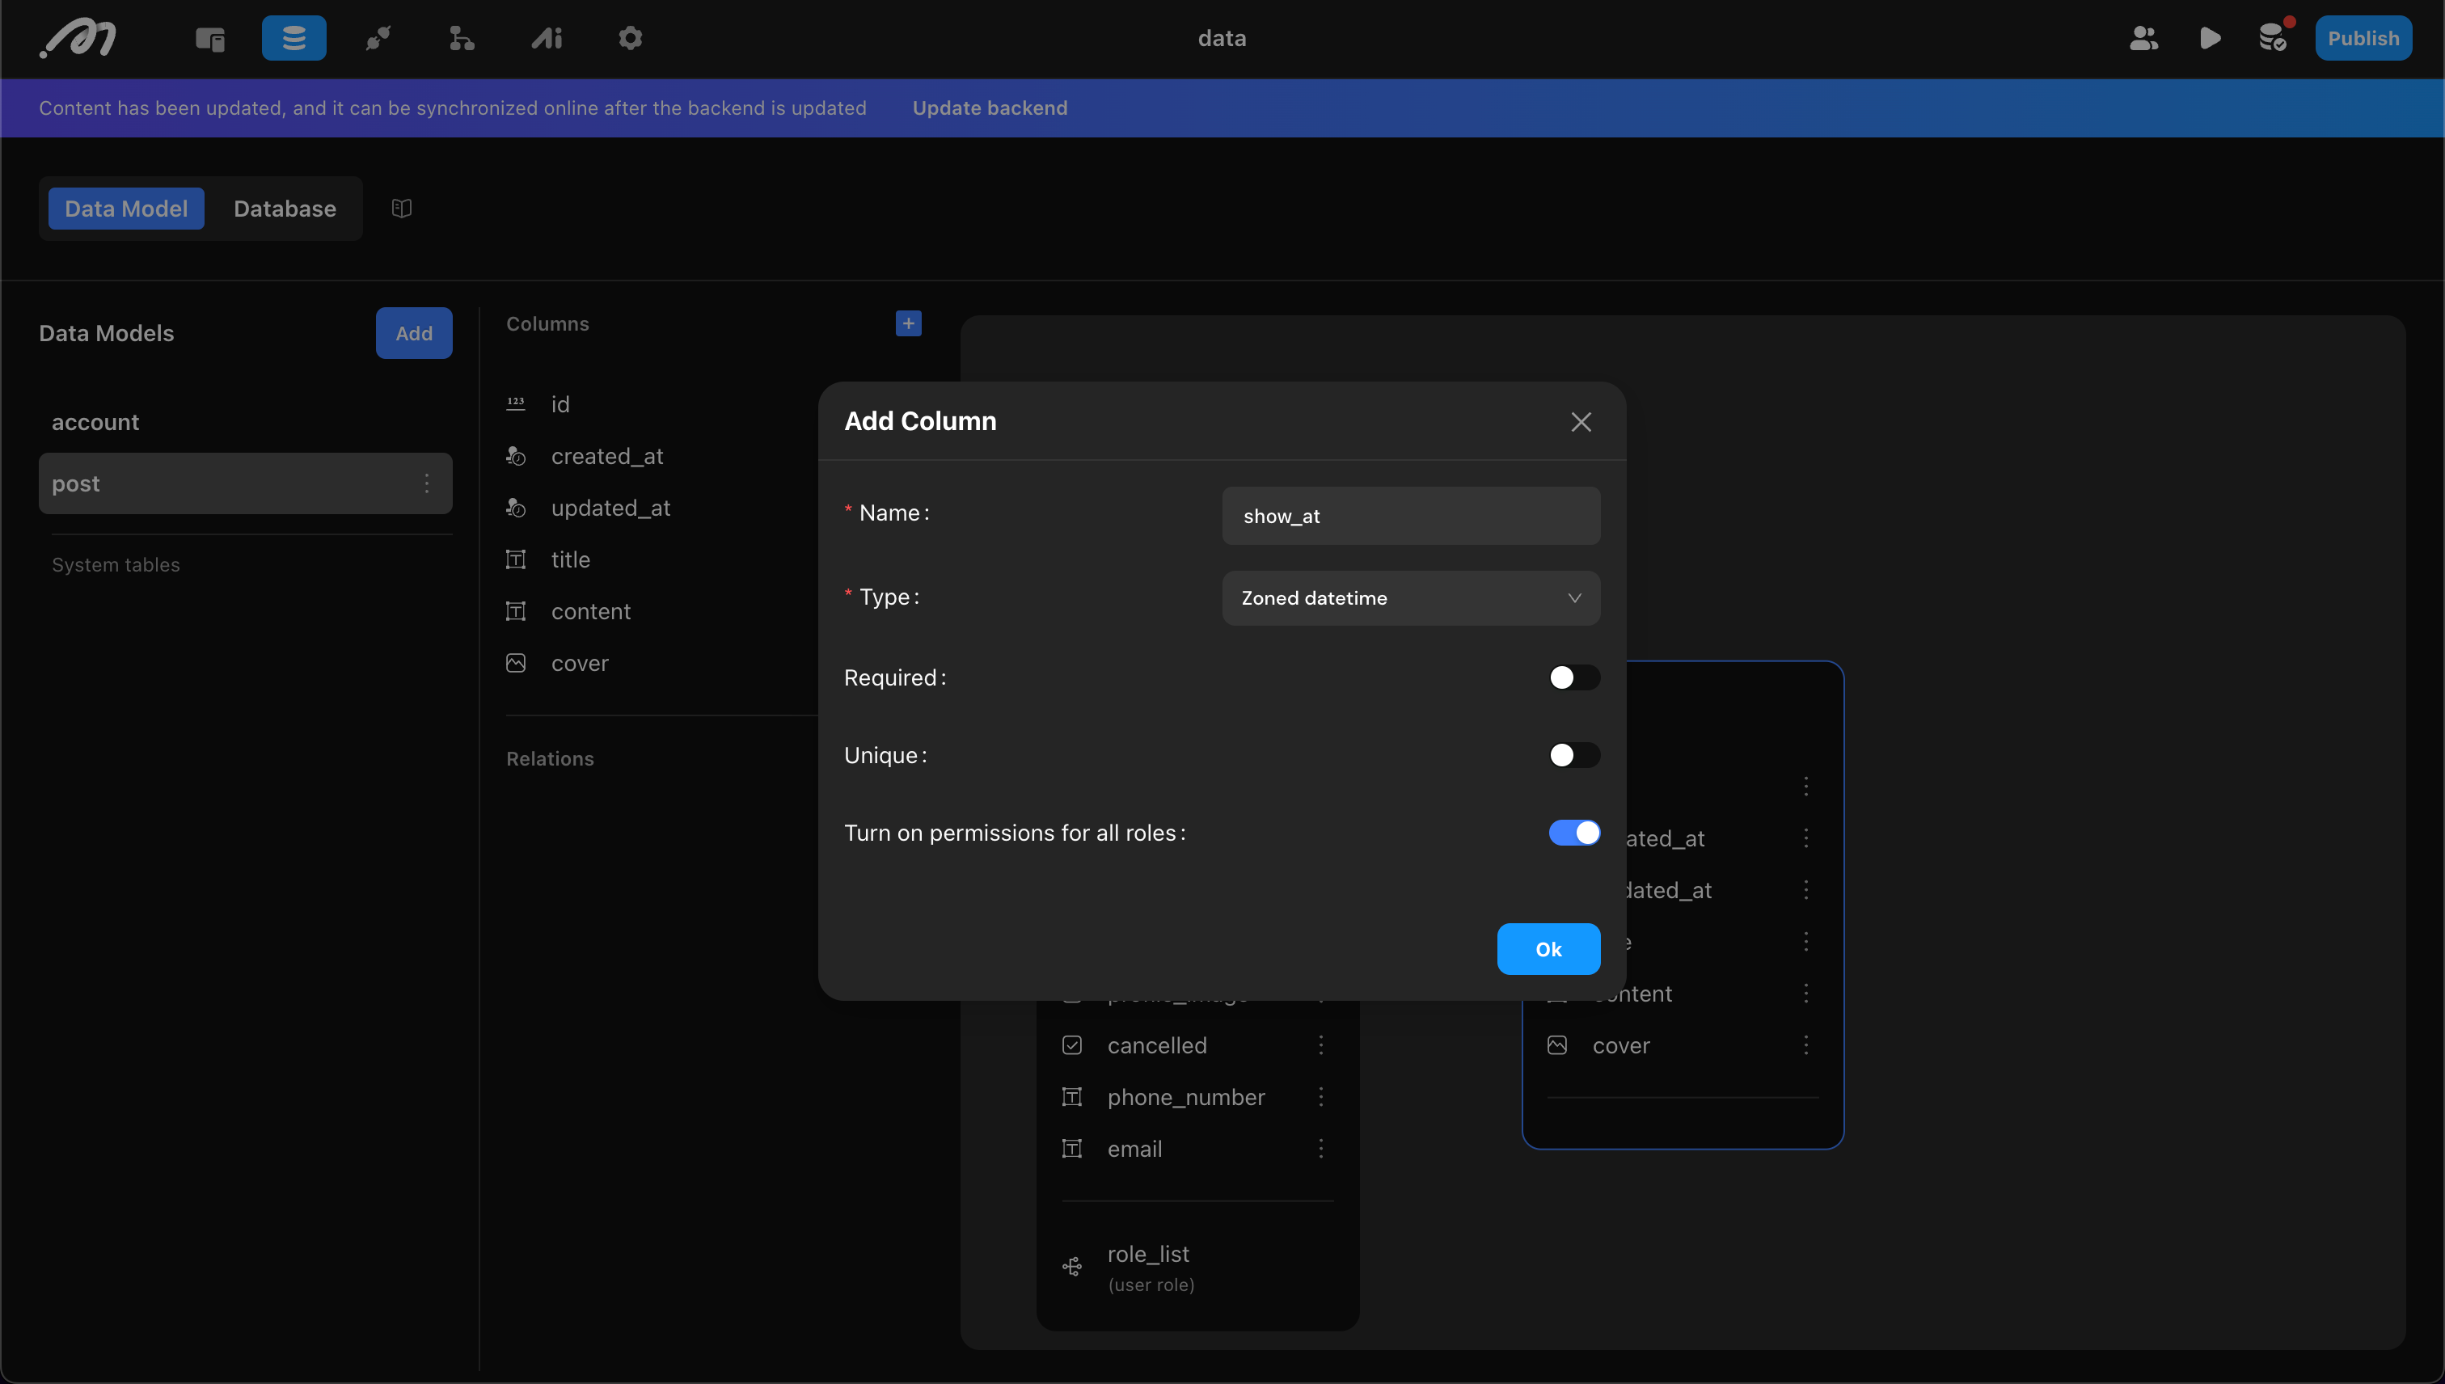Click the Name input field
This screenshot has height=1384, width=2445.
pos(1411,516)
